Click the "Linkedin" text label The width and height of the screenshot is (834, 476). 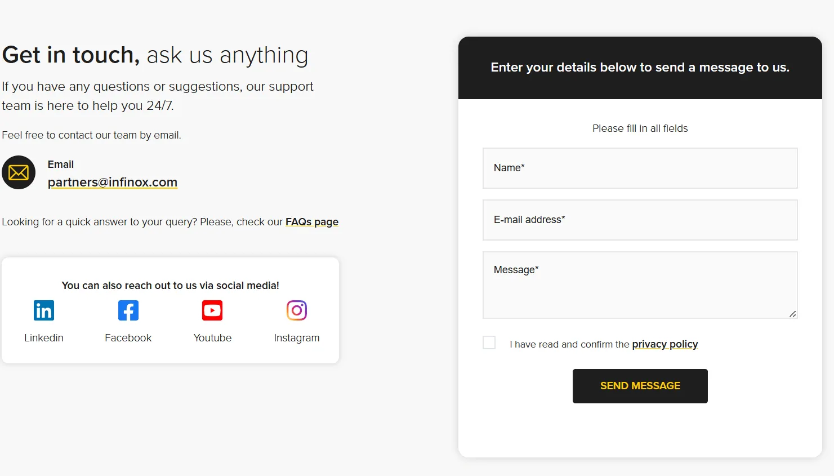coord(44,338)
